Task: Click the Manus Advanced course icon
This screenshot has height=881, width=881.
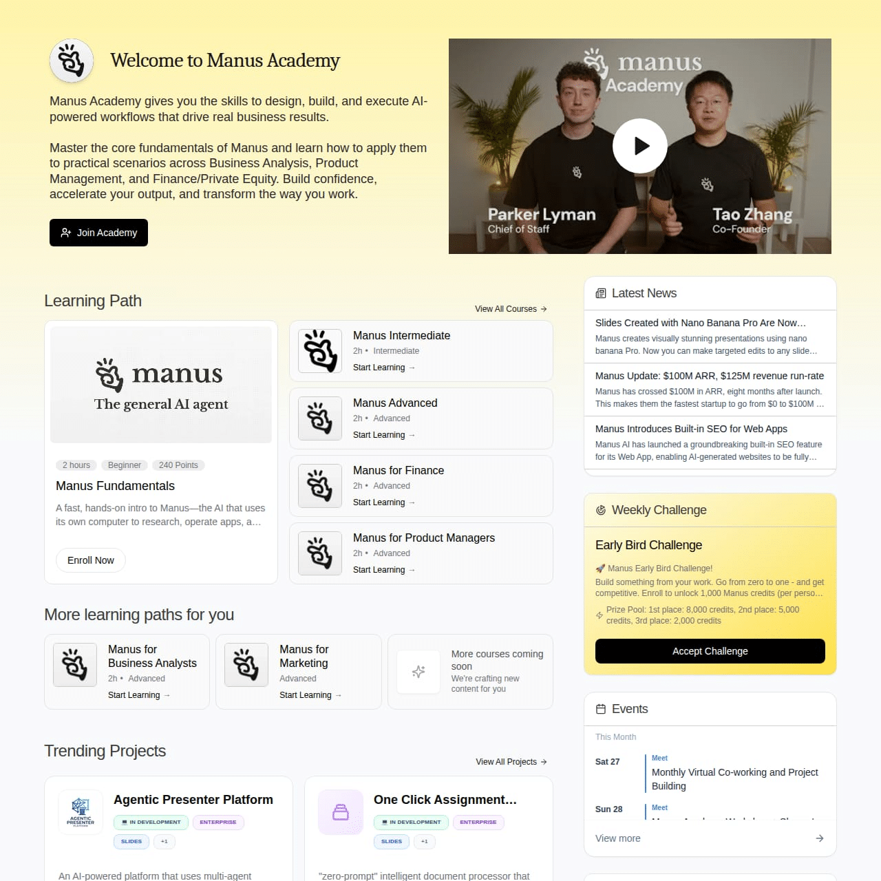Action: tap(320, 418)
